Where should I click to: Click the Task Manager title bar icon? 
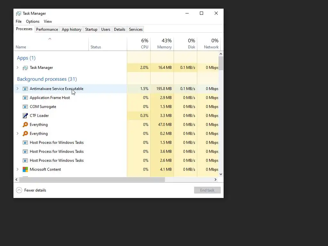click(x=18, y=13)
